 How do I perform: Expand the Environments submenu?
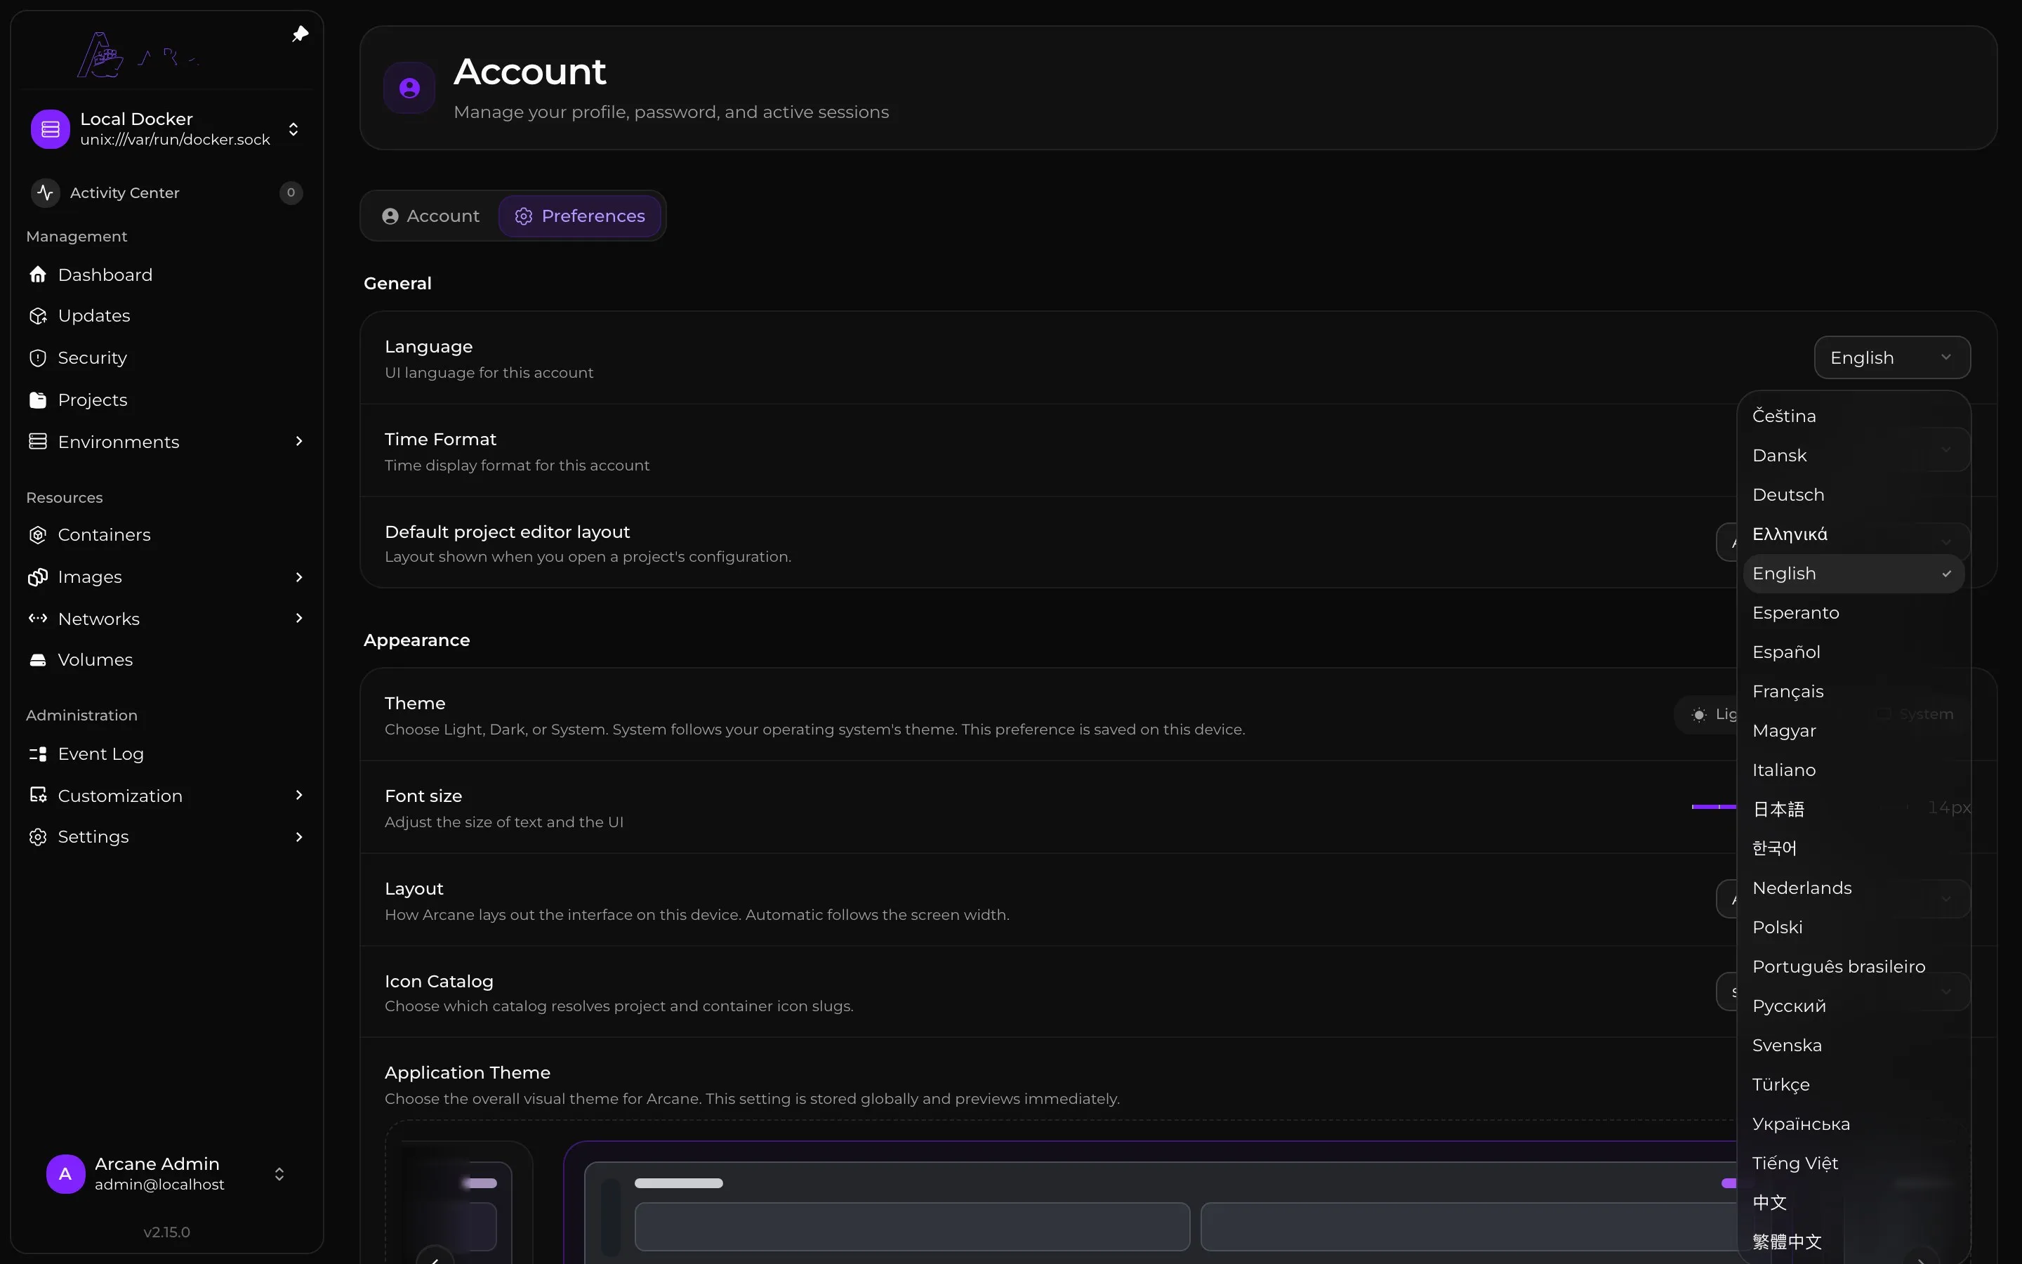point(299,442)
